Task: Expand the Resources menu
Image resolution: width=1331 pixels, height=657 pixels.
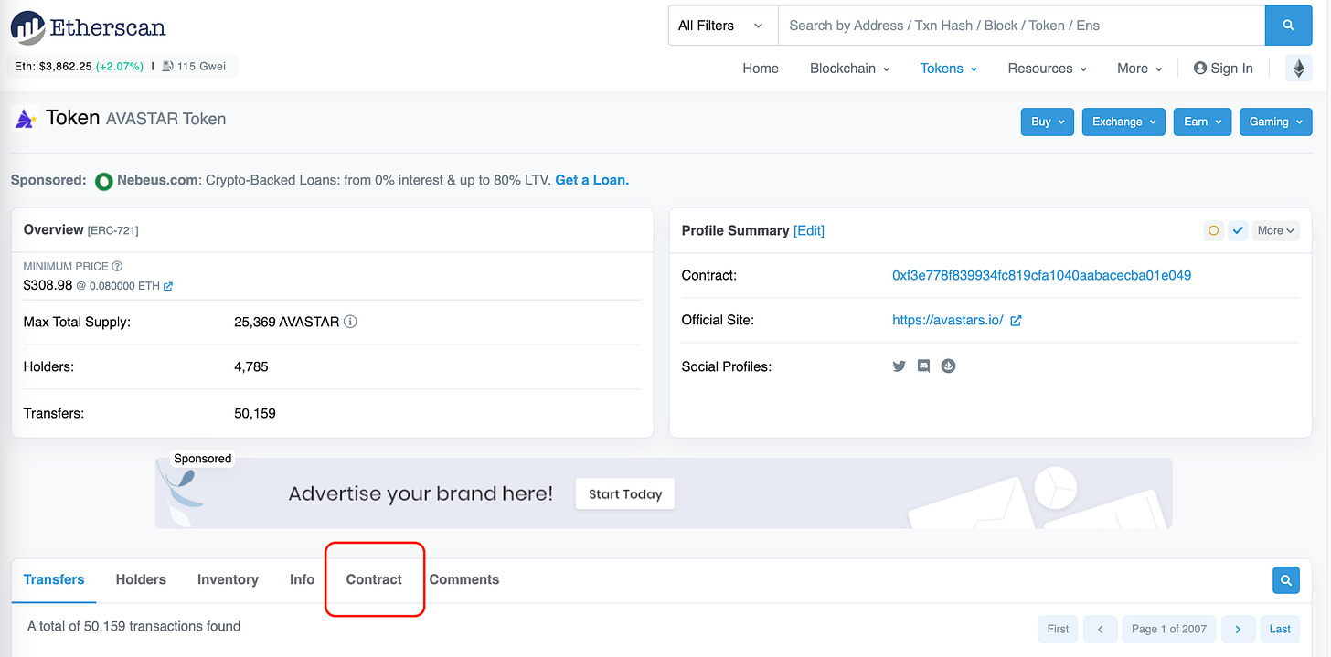Action: 1048,69
